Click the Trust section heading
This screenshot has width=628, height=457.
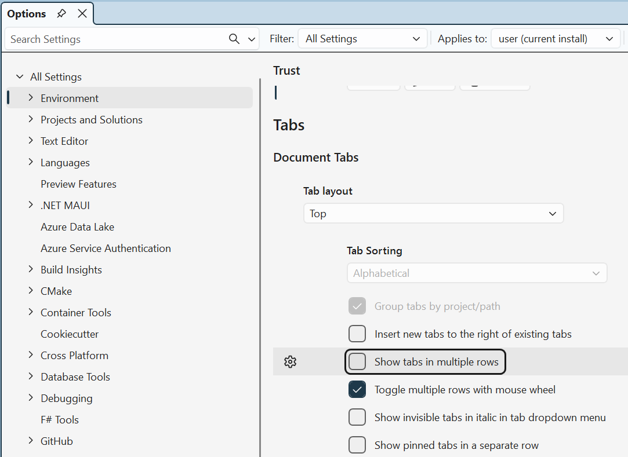[x=286, y=71]
